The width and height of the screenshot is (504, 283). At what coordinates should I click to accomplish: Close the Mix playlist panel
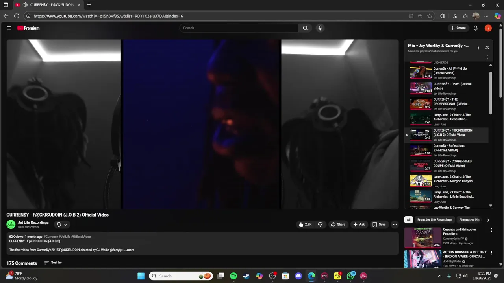(x=487, y=47)
